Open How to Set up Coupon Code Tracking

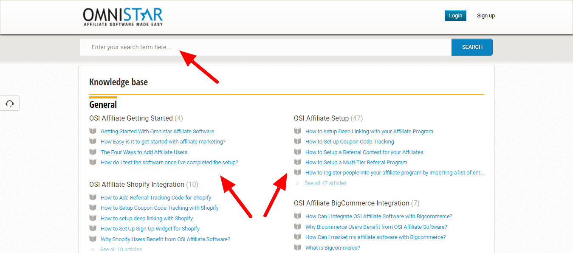(350, 142)
